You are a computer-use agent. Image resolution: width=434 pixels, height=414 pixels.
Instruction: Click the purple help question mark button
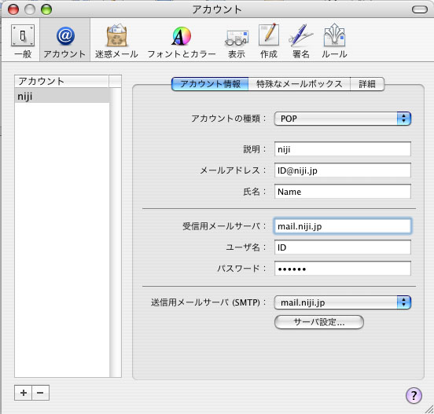[x=414, y=395]
